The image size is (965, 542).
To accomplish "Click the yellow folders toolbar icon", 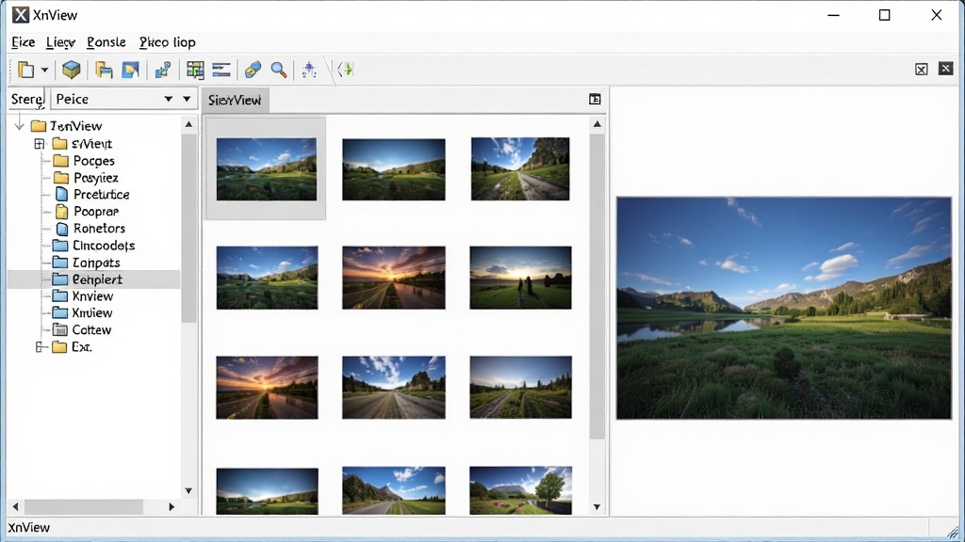I will [104, 70].
